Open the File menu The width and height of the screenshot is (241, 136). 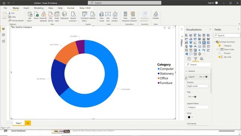[5, 8]
